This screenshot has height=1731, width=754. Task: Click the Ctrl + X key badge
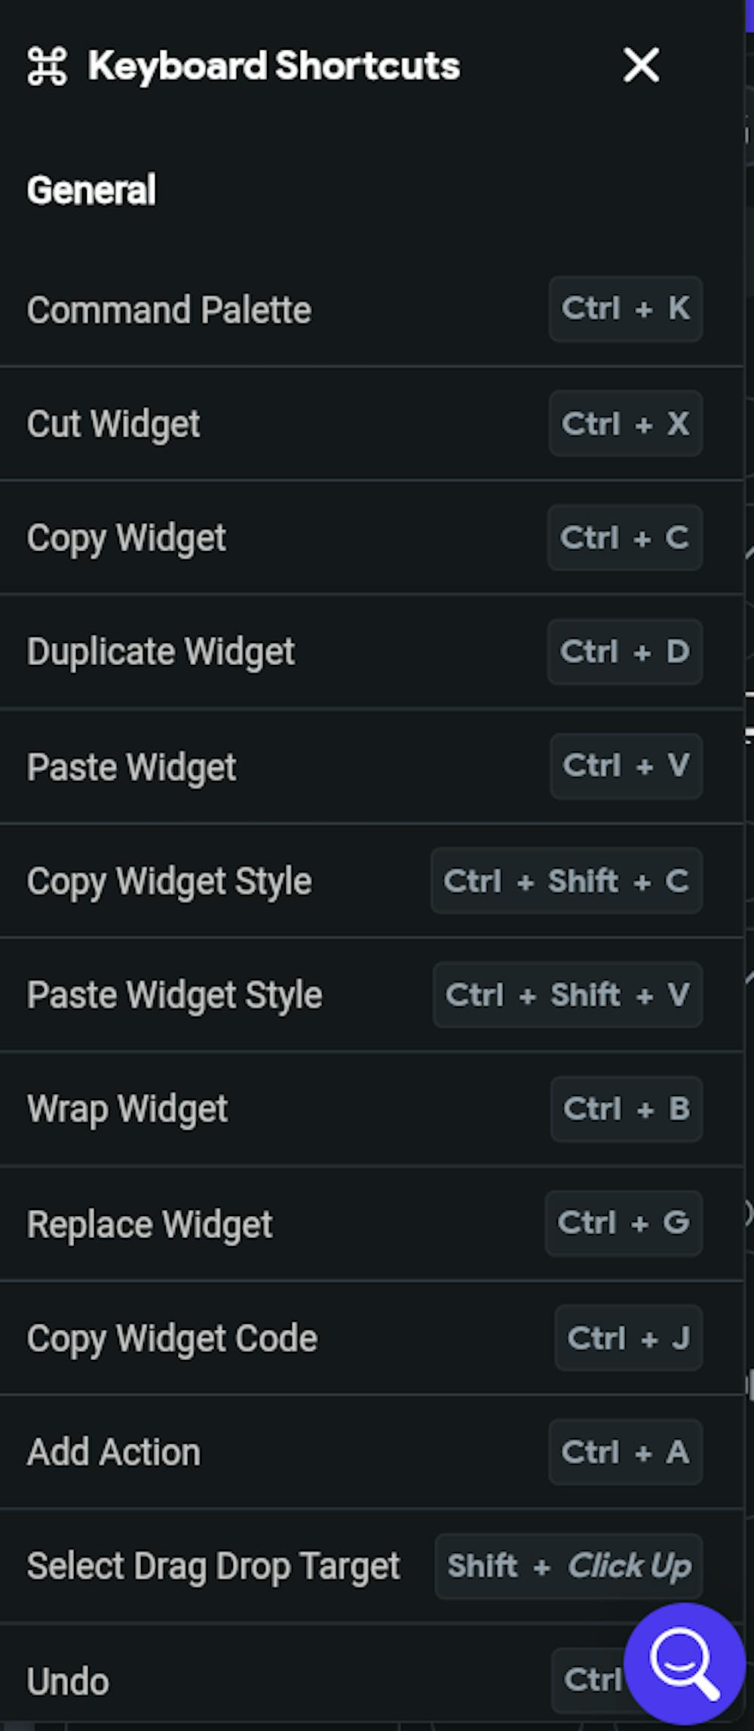pos(625,423)
